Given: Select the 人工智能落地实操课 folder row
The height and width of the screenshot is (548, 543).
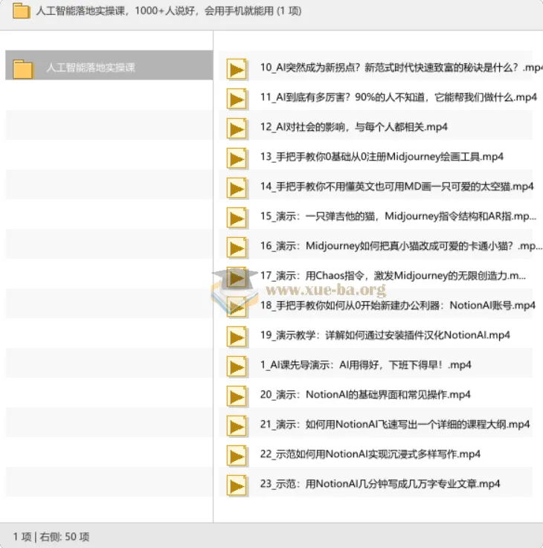Looking at the screenshot, I should click(x=109, y=65).
